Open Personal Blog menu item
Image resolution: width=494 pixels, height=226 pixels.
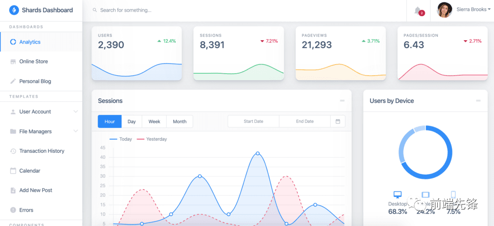(41, 81)
